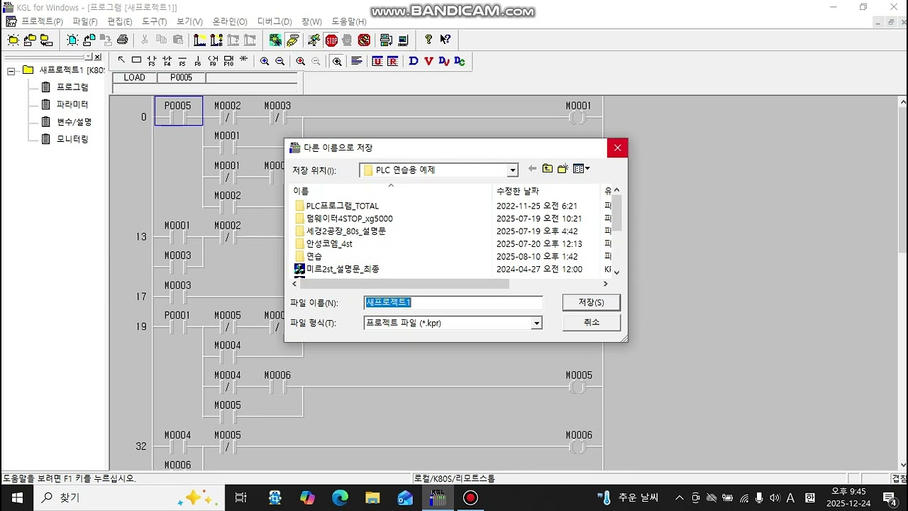Open the view menu icon in save dialog
908x511 pixels.
[581, 169]
